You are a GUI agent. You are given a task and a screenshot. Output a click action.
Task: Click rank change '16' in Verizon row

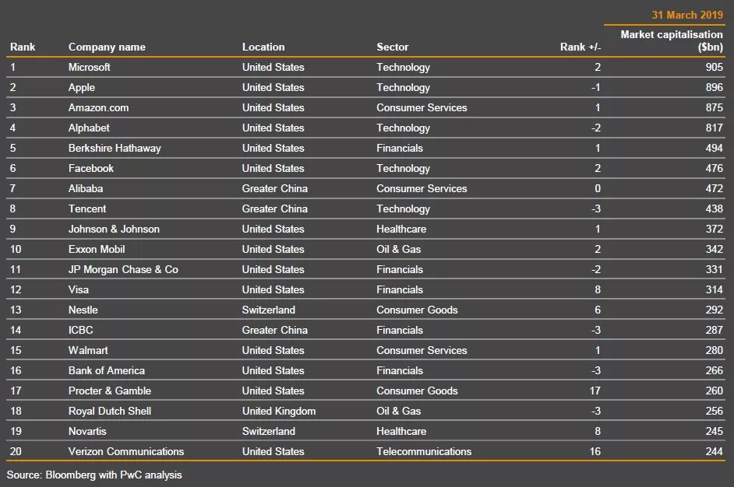tap(595, 451)
